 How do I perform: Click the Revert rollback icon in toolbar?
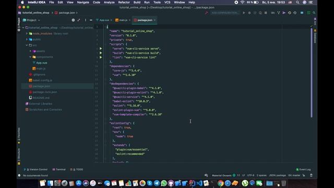tap(295, 13)
